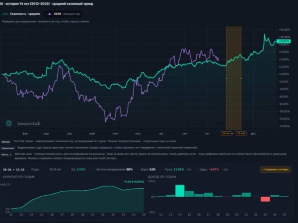
Task: Click the 'Частота направления: 86%' statistic
Action: pos(114,169)
